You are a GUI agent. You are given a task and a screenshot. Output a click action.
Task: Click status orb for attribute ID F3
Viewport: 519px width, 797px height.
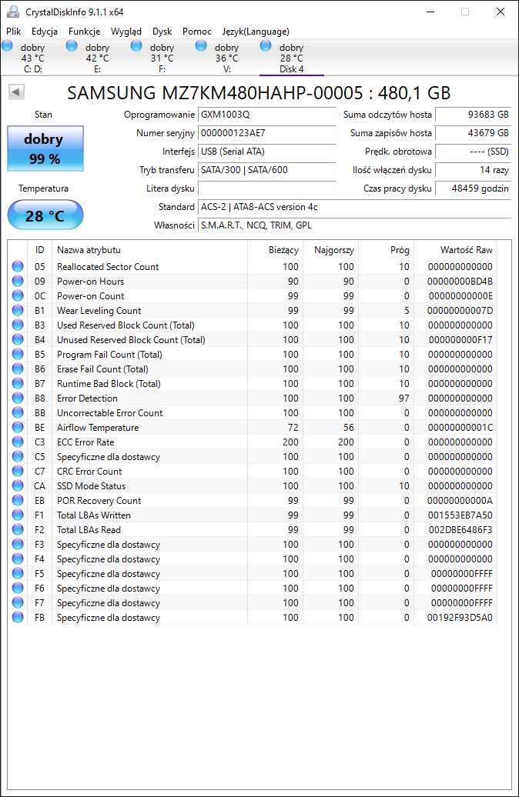tap(18, 544)
